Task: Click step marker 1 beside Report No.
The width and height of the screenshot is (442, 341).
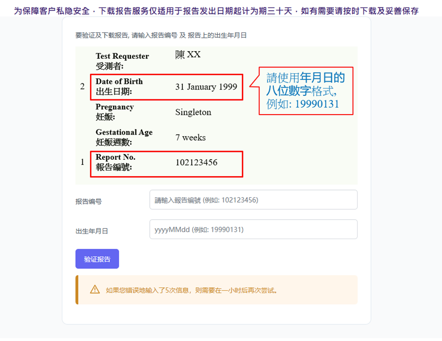Action: pyautogui.click(x=82, y=162)
